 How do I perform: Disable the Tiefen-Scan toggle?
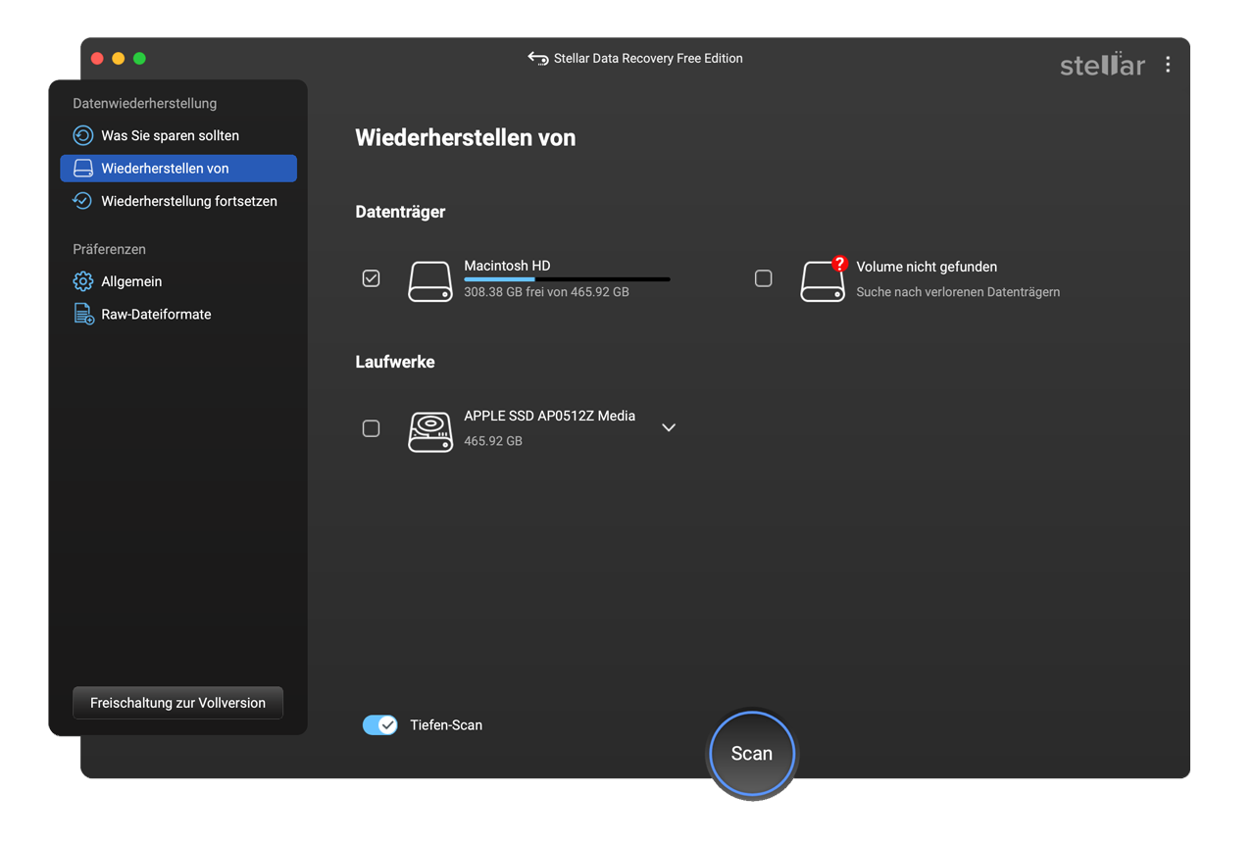379,724
